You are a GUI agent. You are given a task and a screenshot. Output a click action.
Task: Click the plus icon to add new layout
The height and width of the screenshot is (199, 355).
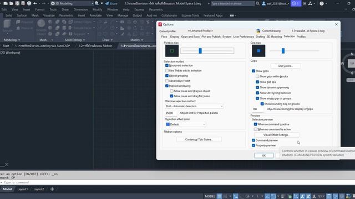point(52,189)
